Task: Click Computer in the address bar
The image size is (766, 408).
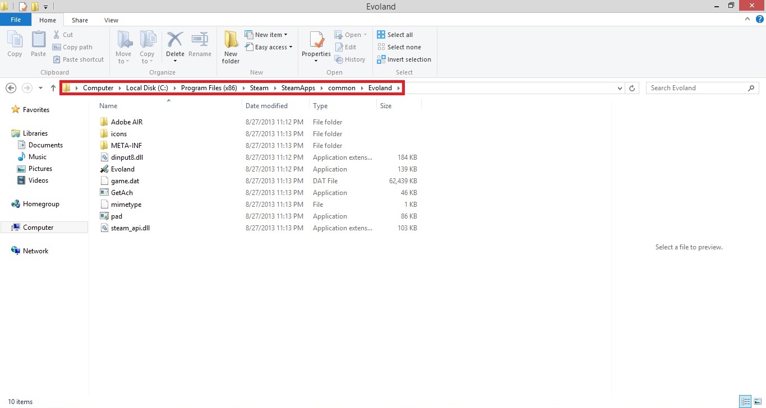Action: 98,88
